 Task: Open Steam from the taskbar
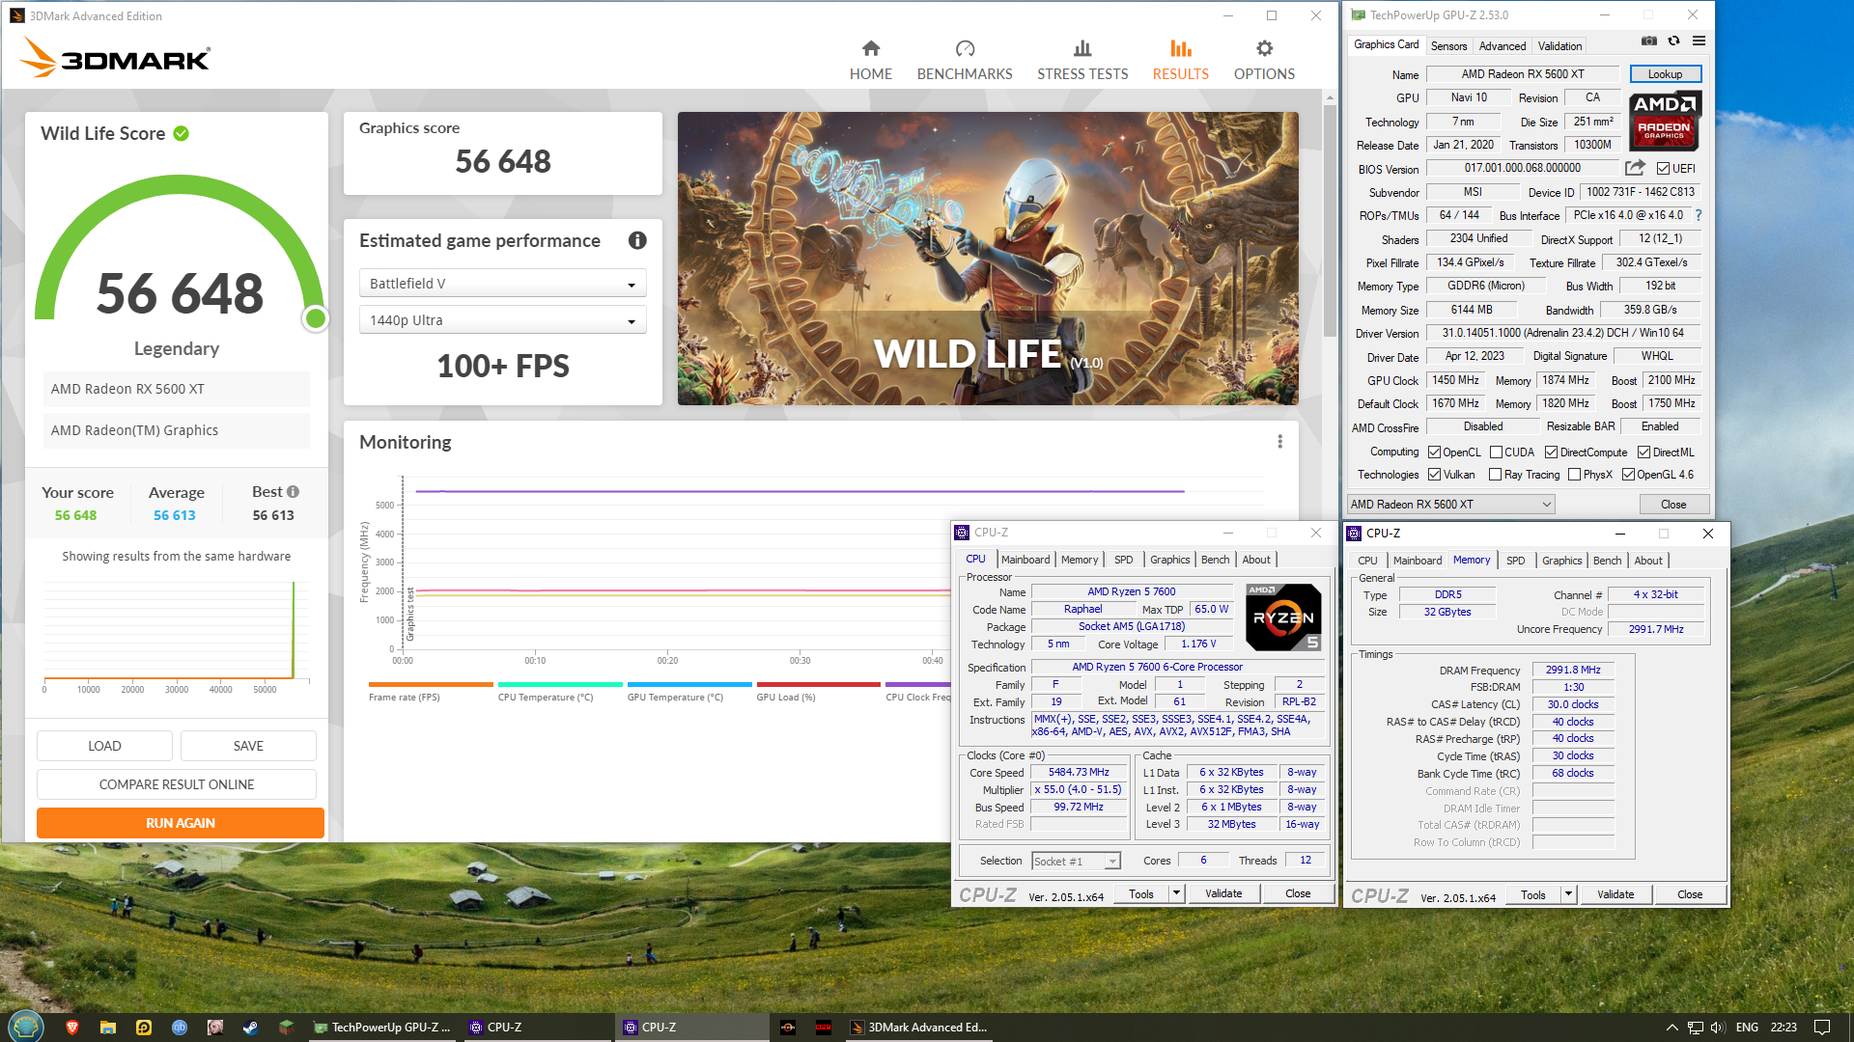point(250,1028)
